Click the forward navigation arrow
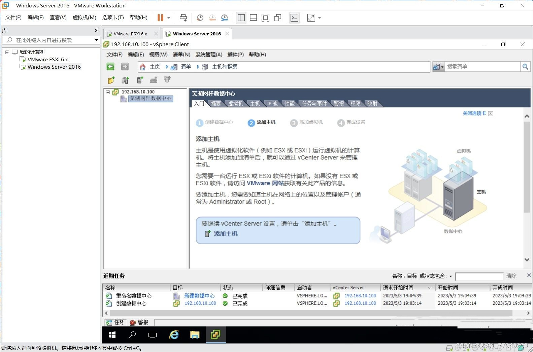Screen dimensions: 533x352 click(x=125, y=67)
